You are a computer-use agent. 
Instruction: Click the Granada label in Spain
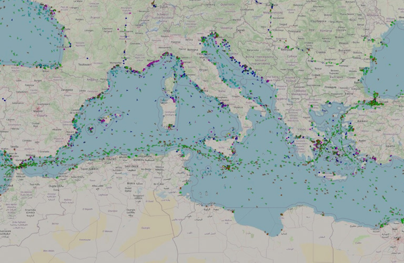44,151
